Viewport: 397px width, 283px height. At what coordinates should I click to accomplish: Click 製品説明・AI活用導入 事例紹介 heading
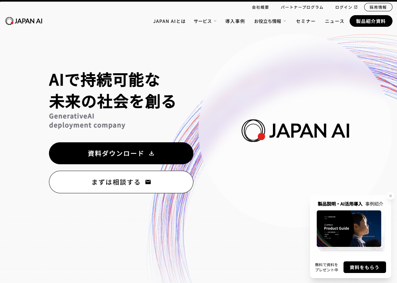[x=351, y=204]
